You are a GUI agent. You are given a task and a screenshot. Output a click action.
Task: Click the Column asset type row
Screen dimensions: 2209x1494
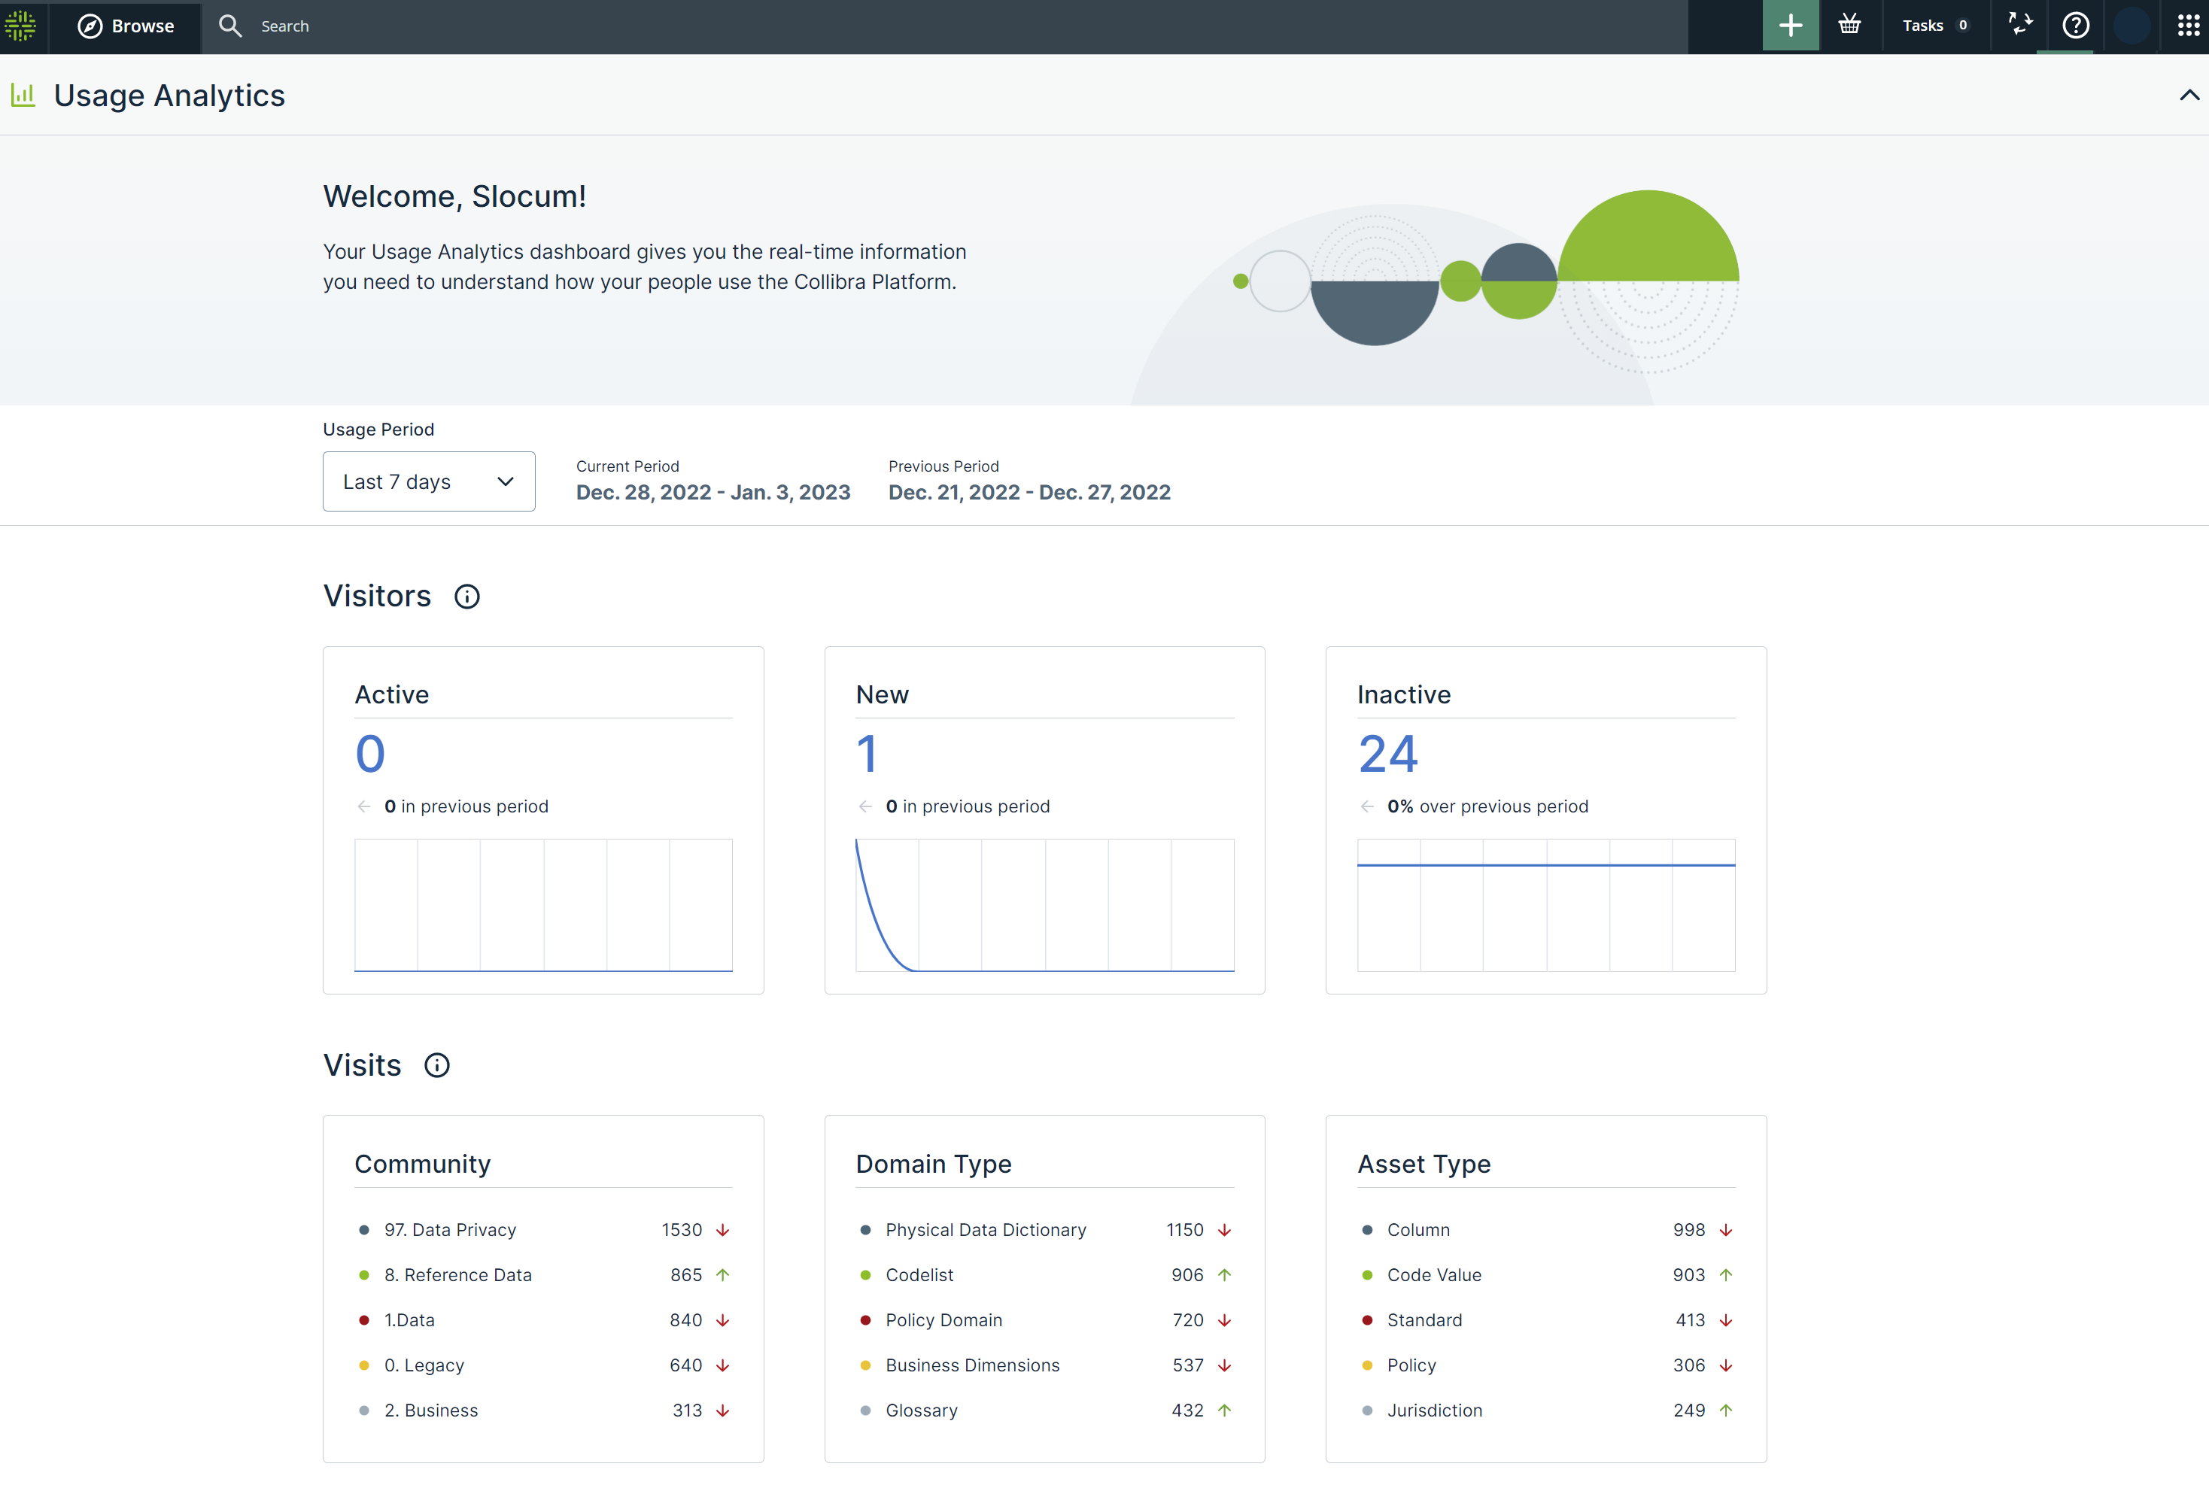coord(1546,1230)
